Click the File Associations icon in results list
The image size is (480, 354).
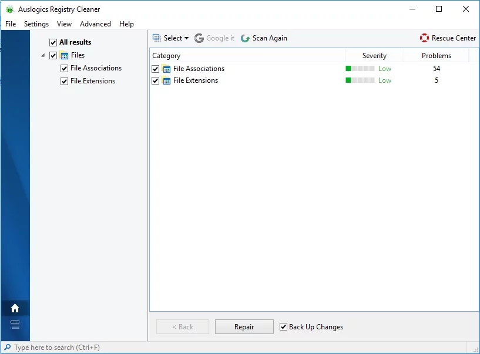click(166, 69)
